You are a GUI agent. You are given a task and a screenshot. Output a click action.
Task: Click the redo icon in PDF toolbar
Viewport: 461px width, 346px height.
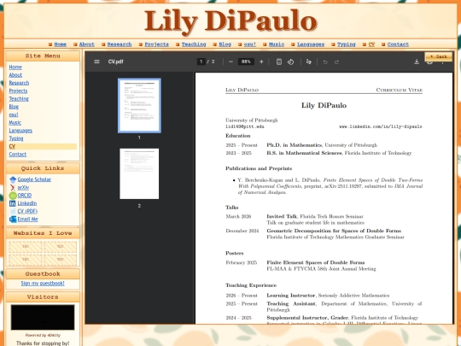pyautogui.click(x=336, y=62)
